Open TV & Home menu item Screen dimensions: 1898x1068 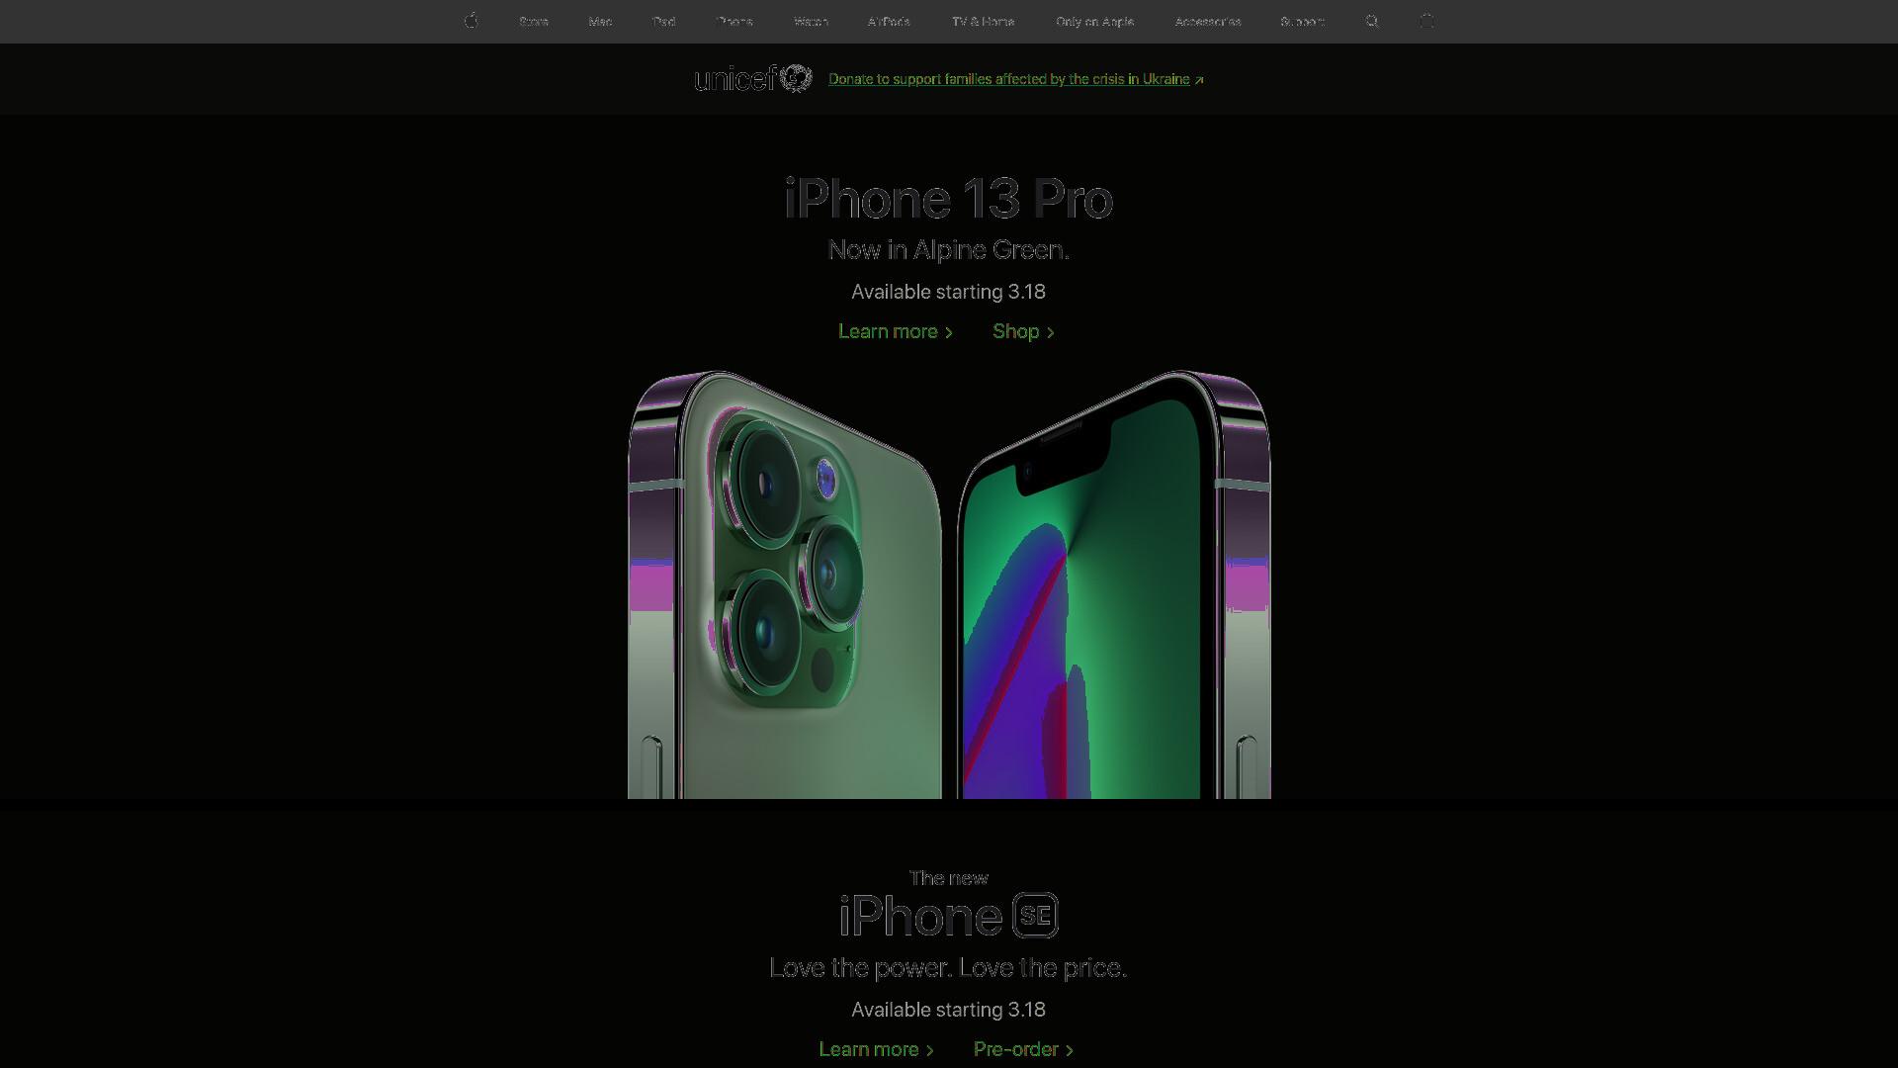[x=983, y=22]
